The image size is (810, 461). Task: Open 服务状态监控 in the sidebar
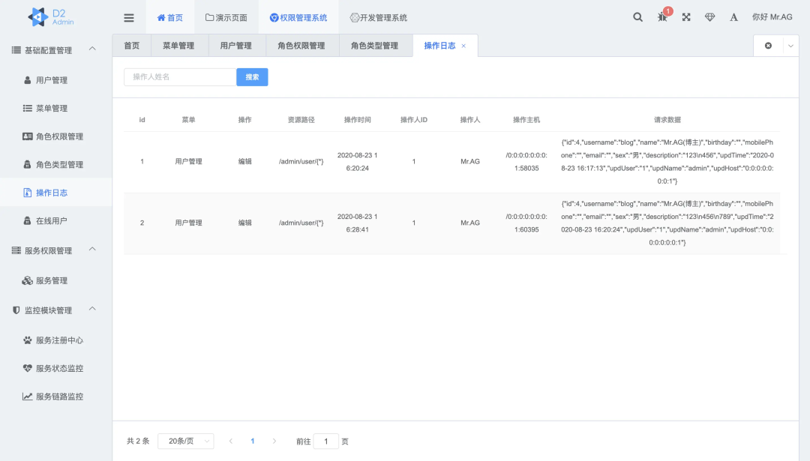pos(59,368)
